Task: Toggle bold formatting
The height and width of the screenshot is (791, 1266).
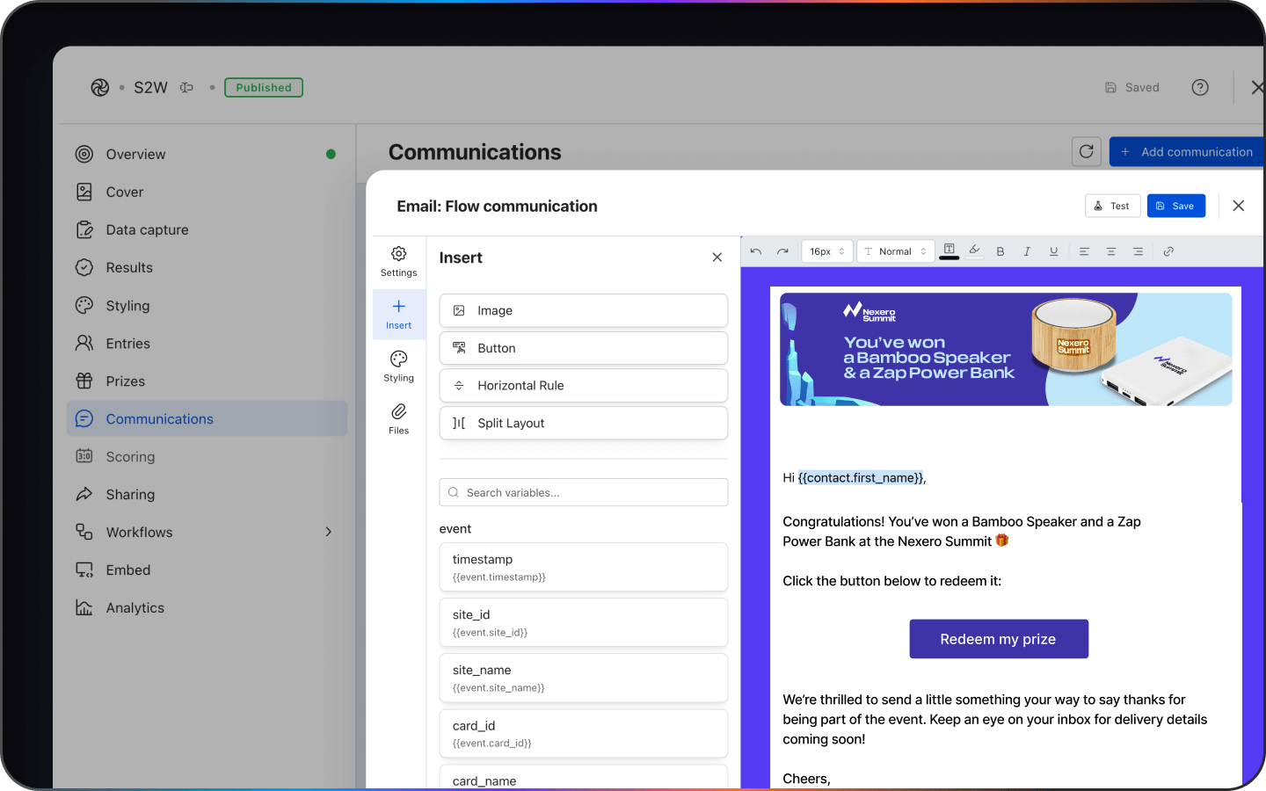Action: point(1000,251)
